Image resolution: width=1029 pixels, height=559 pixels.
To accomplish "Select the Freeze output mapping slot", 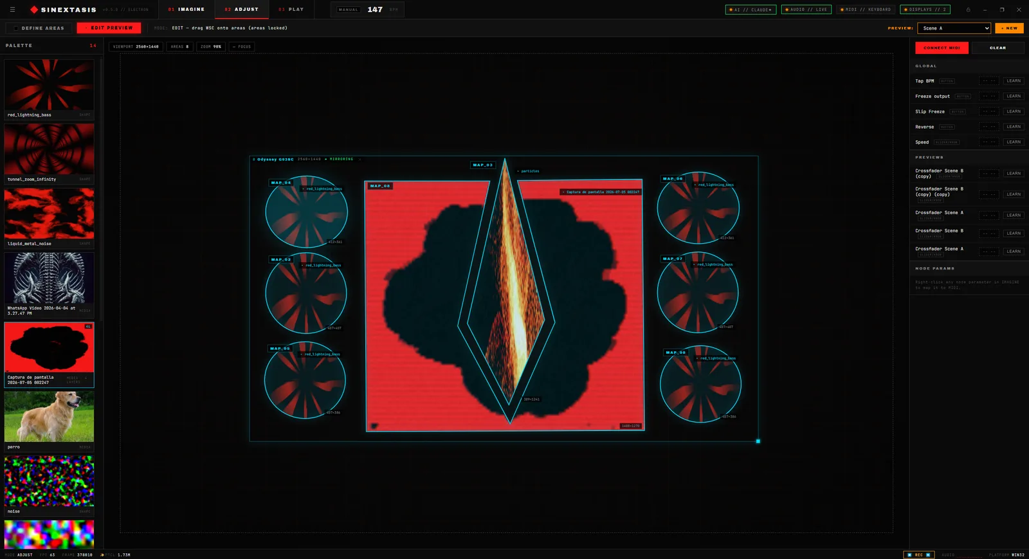I will coord(989,96).
